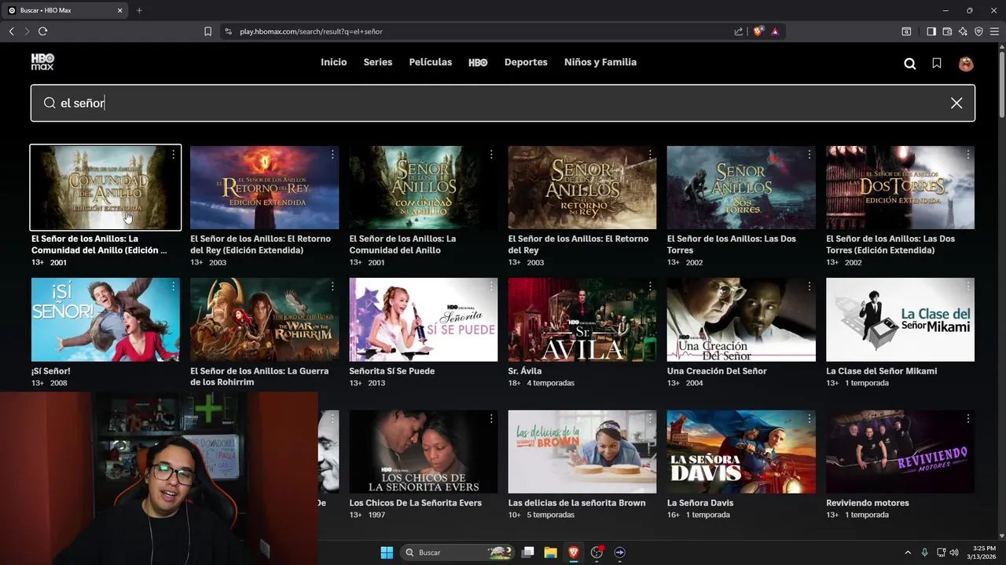Click the search field containing 'el señor'

tap(503, 103)
